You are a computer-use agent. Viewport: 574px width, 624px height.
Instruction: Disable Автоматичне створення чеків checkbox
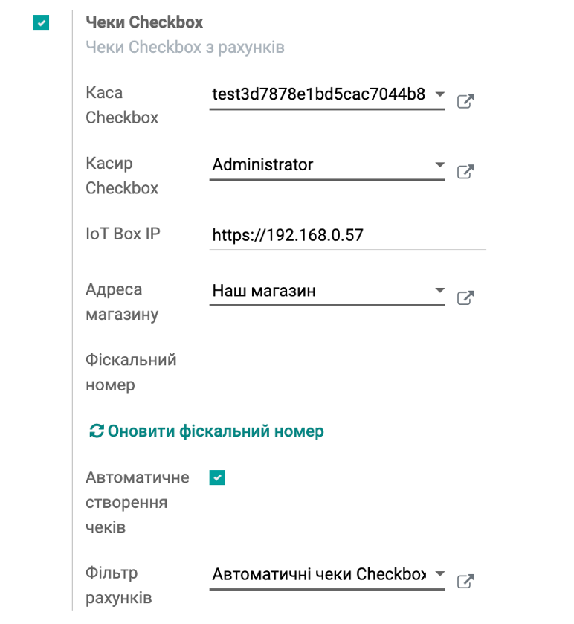tap(217, 477)
